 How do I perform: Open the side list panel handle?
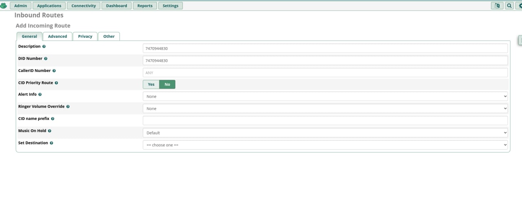tap(520, 40)
